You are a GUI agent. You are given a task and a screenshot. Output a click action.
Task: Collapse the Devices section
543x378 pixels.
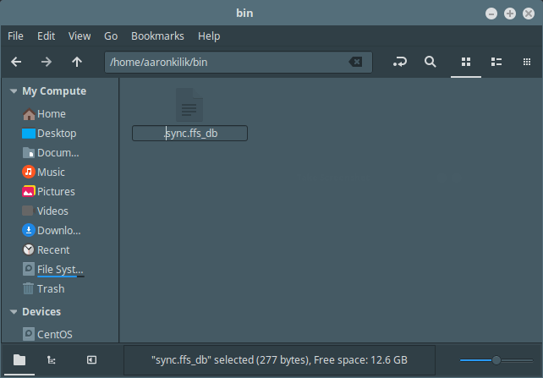pyautogui.click(x=14, y=312)
